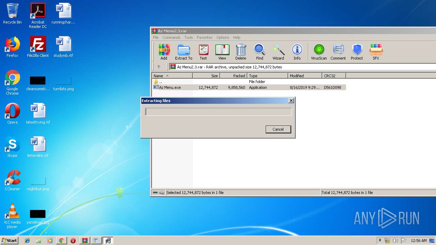Sort by Name column header

(x=172, y=76)
